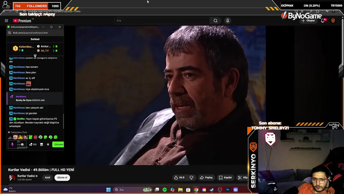Dislike the video with thumbs-down

pyautogui.click(x=191, y=178)
